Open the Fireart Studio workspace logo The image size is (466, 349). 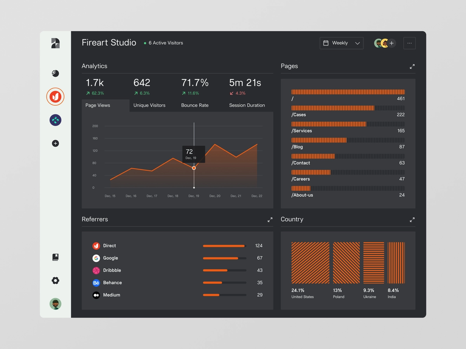pyautogui.click(x=55, y=43)
